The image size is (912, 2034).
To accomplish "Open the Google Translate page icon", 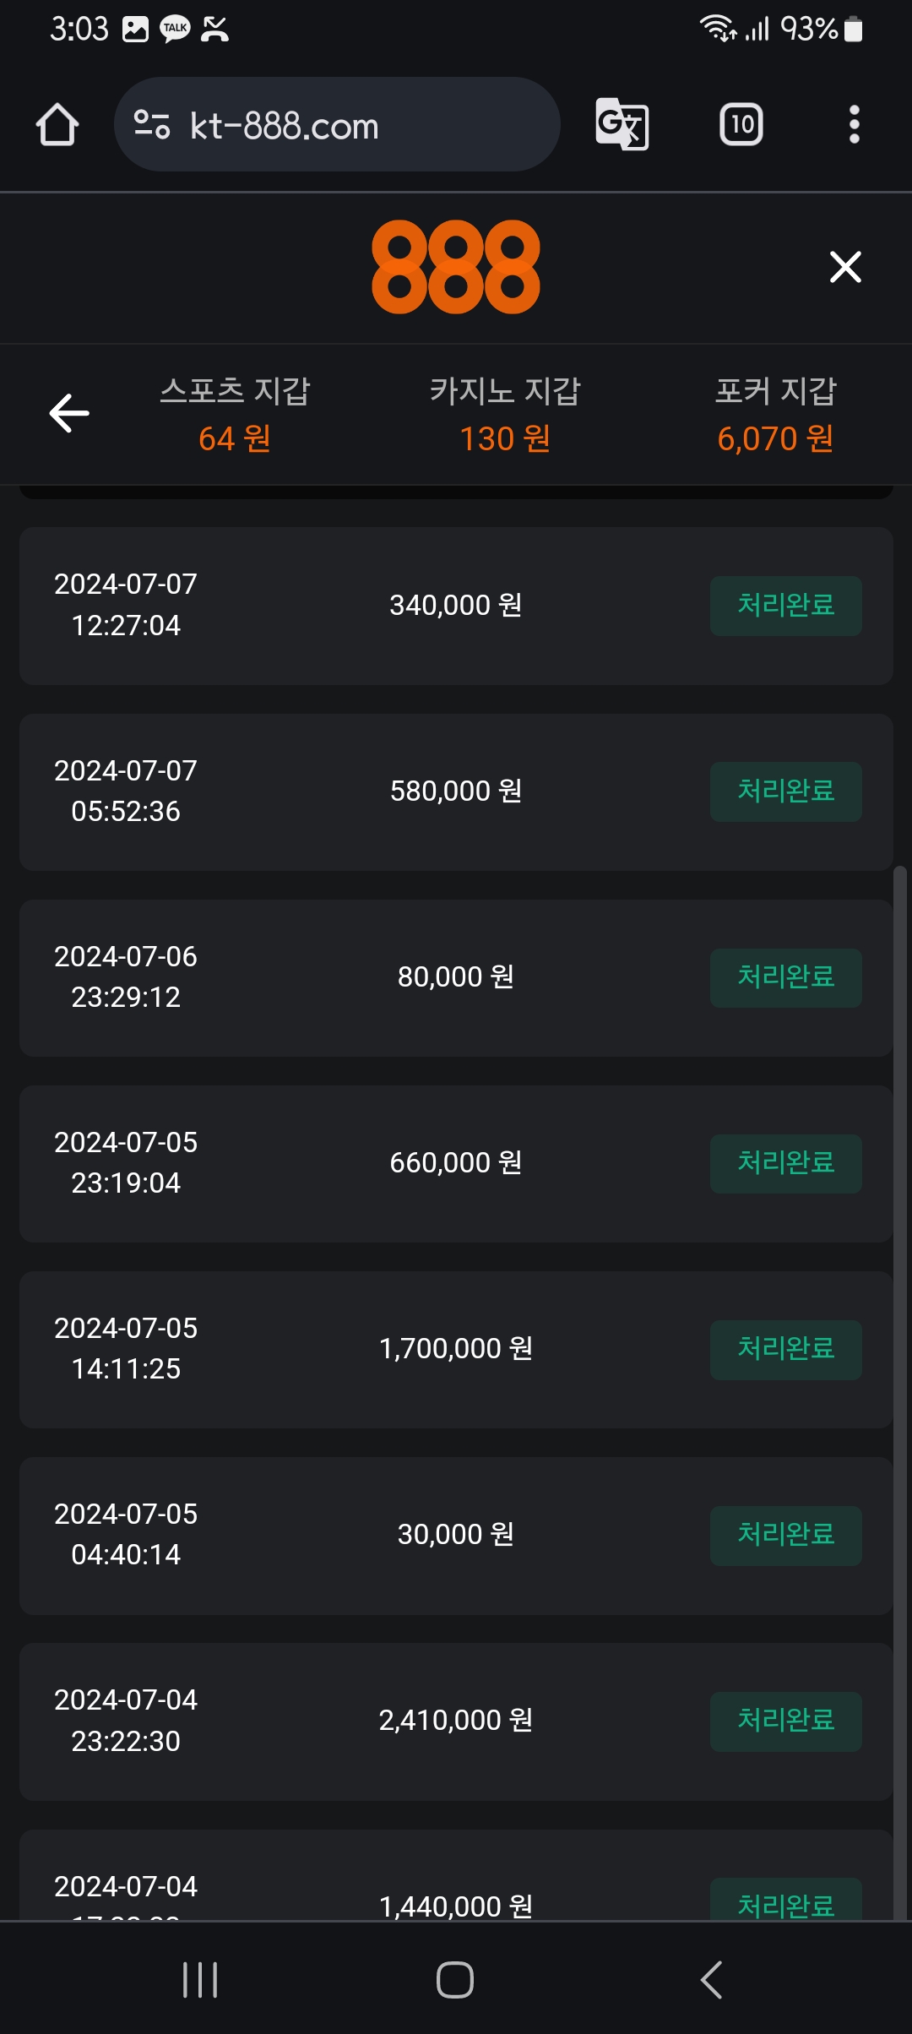I will [x=622, y=125].
